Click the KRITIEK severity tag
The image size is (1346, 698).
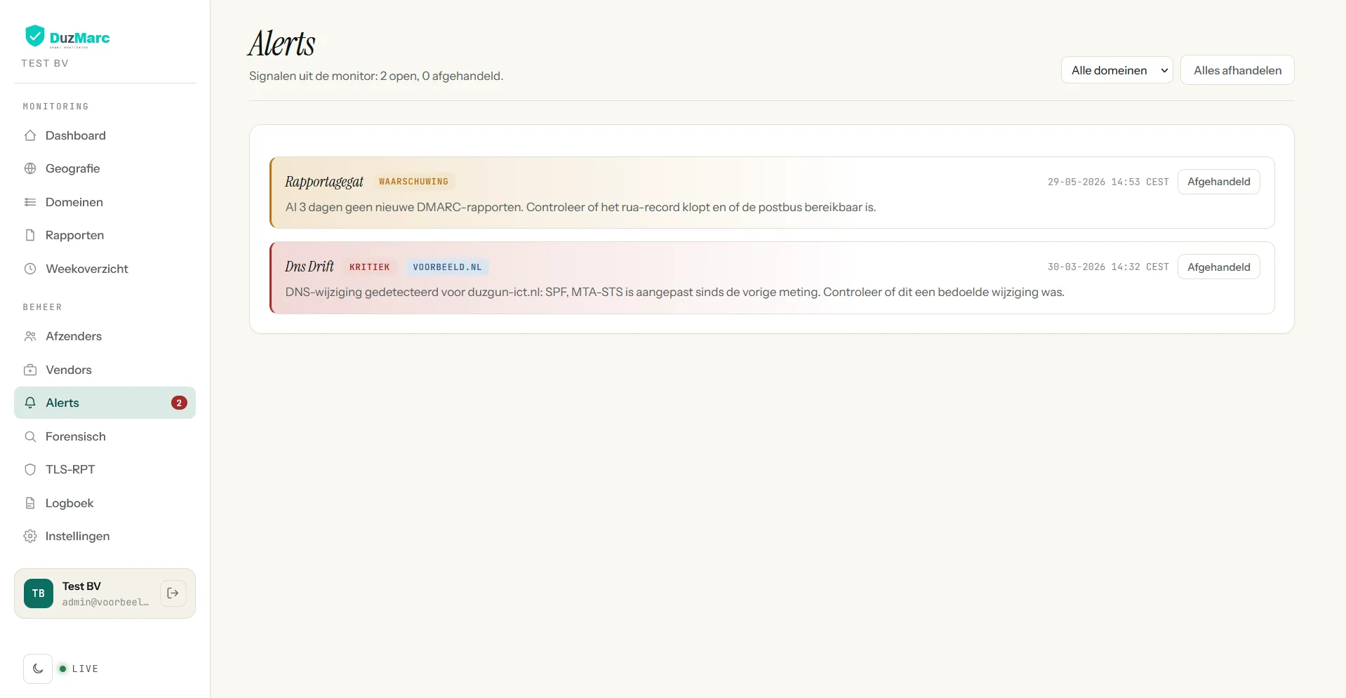click(369, 267)
